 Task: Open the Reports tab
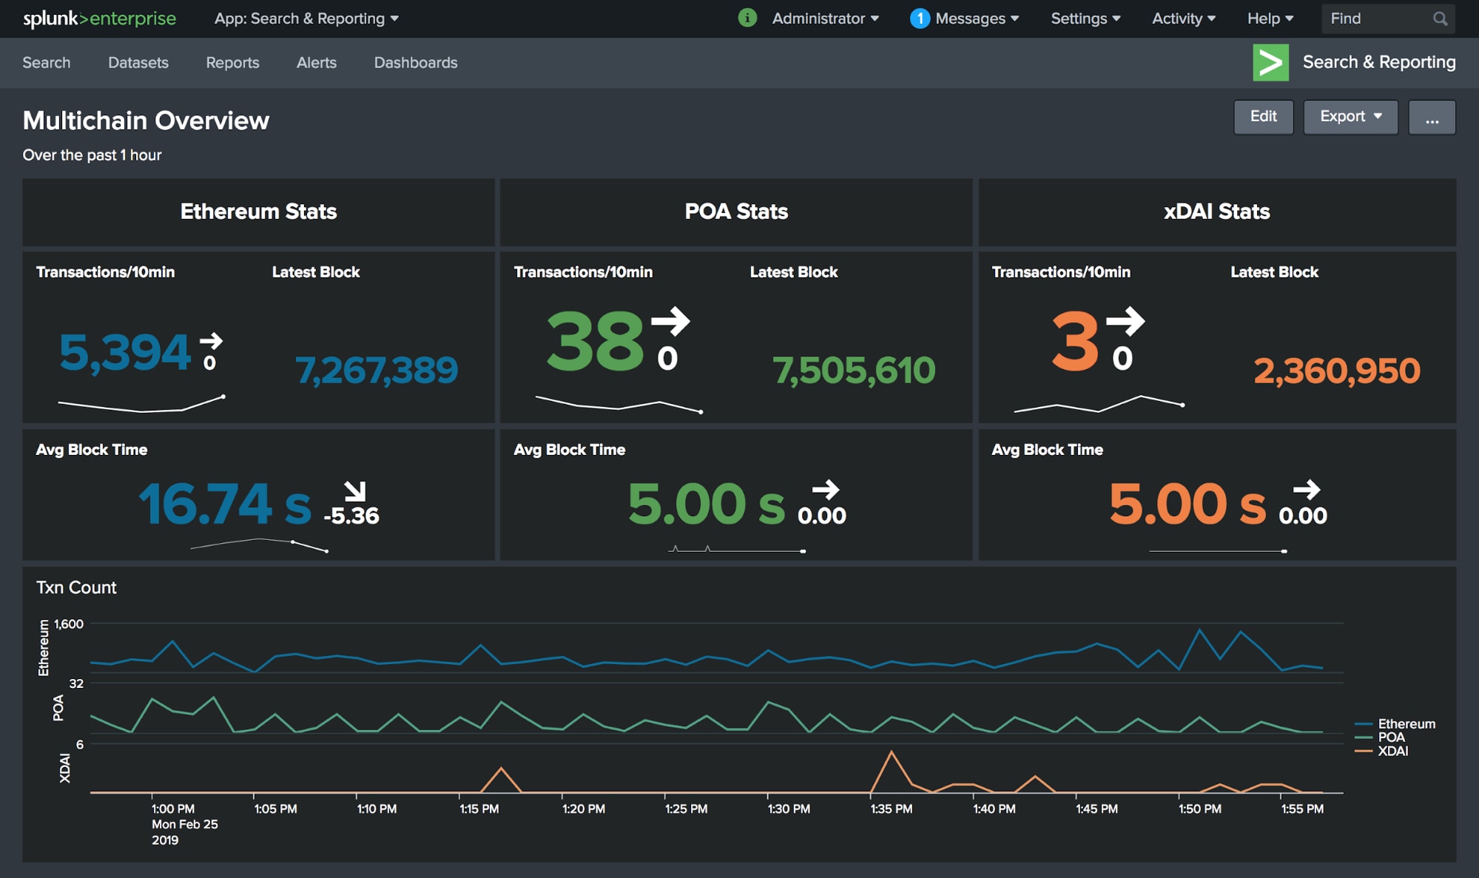coord(232,63)
